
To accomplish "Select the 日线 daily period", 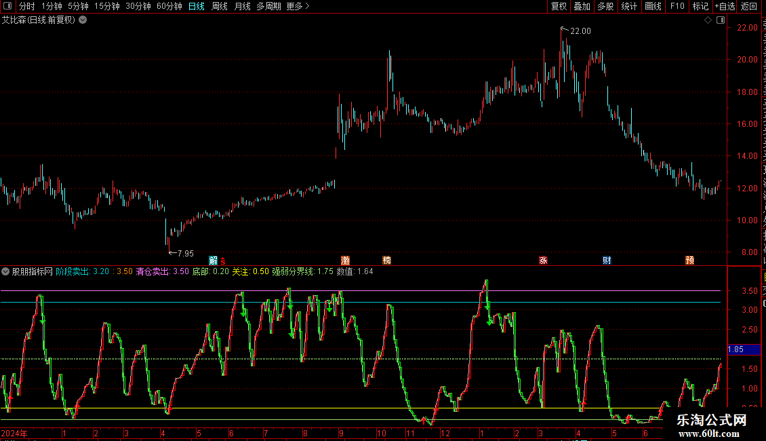I will (197, 6).
